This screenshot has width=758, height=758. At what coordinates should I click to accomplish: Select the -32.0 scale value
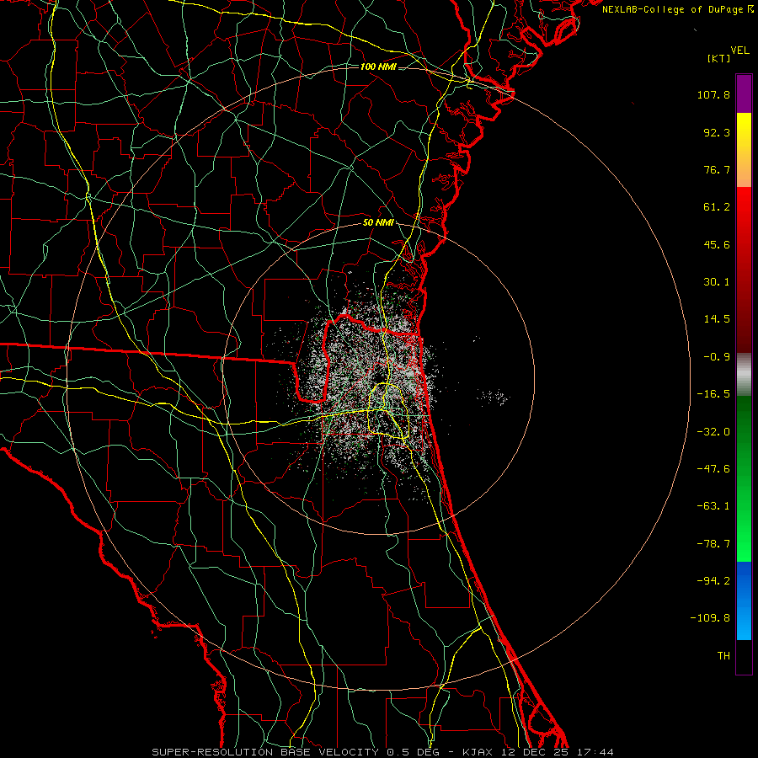713,432
